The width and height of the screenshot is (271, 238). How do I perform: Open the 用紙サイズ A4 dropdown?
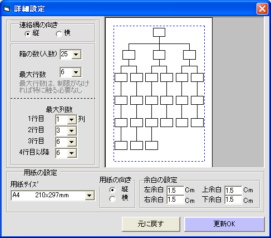(90, 195)
